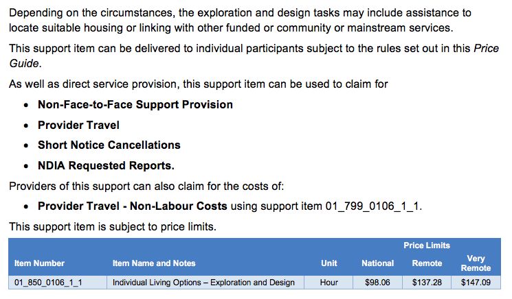Click the 'National' price column header
The width and height of the screenshot is (512, 299).
378,263
